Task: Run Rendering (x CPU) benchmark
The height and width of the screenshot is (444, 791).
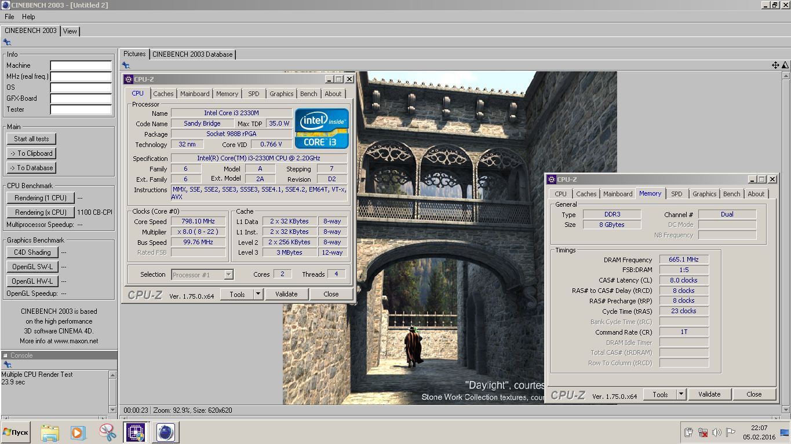Action: [41, 212]
